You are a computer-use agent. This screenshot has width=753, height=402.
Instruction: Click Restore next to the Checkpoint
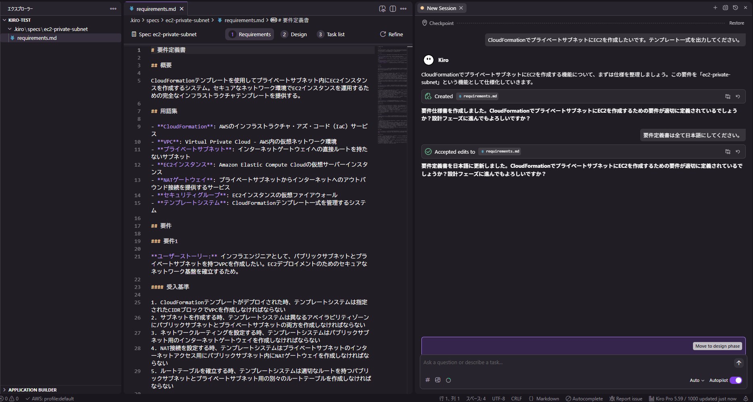736,23
